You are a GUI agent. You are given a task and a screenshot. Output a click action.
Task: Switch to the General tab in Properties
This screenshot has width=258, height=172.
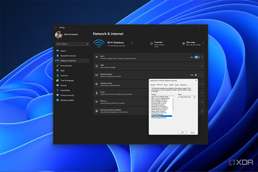point(153,85)
